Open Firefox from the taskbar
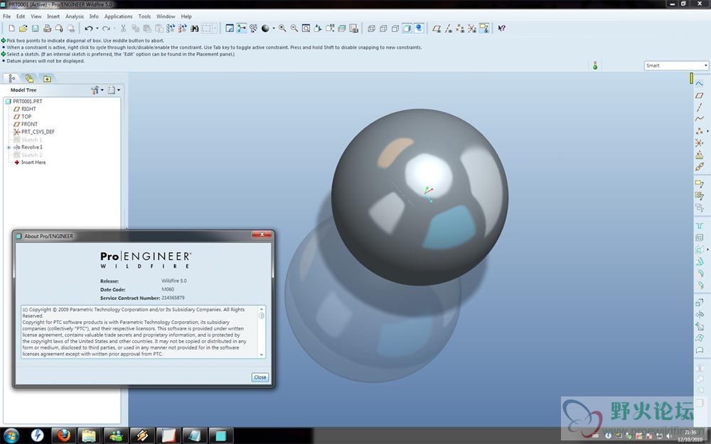711x444 pixels. (63, 436)
